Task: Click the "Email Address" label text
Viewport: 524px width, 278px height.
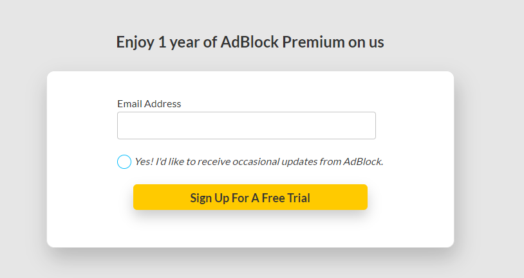Action: [149, 103]
